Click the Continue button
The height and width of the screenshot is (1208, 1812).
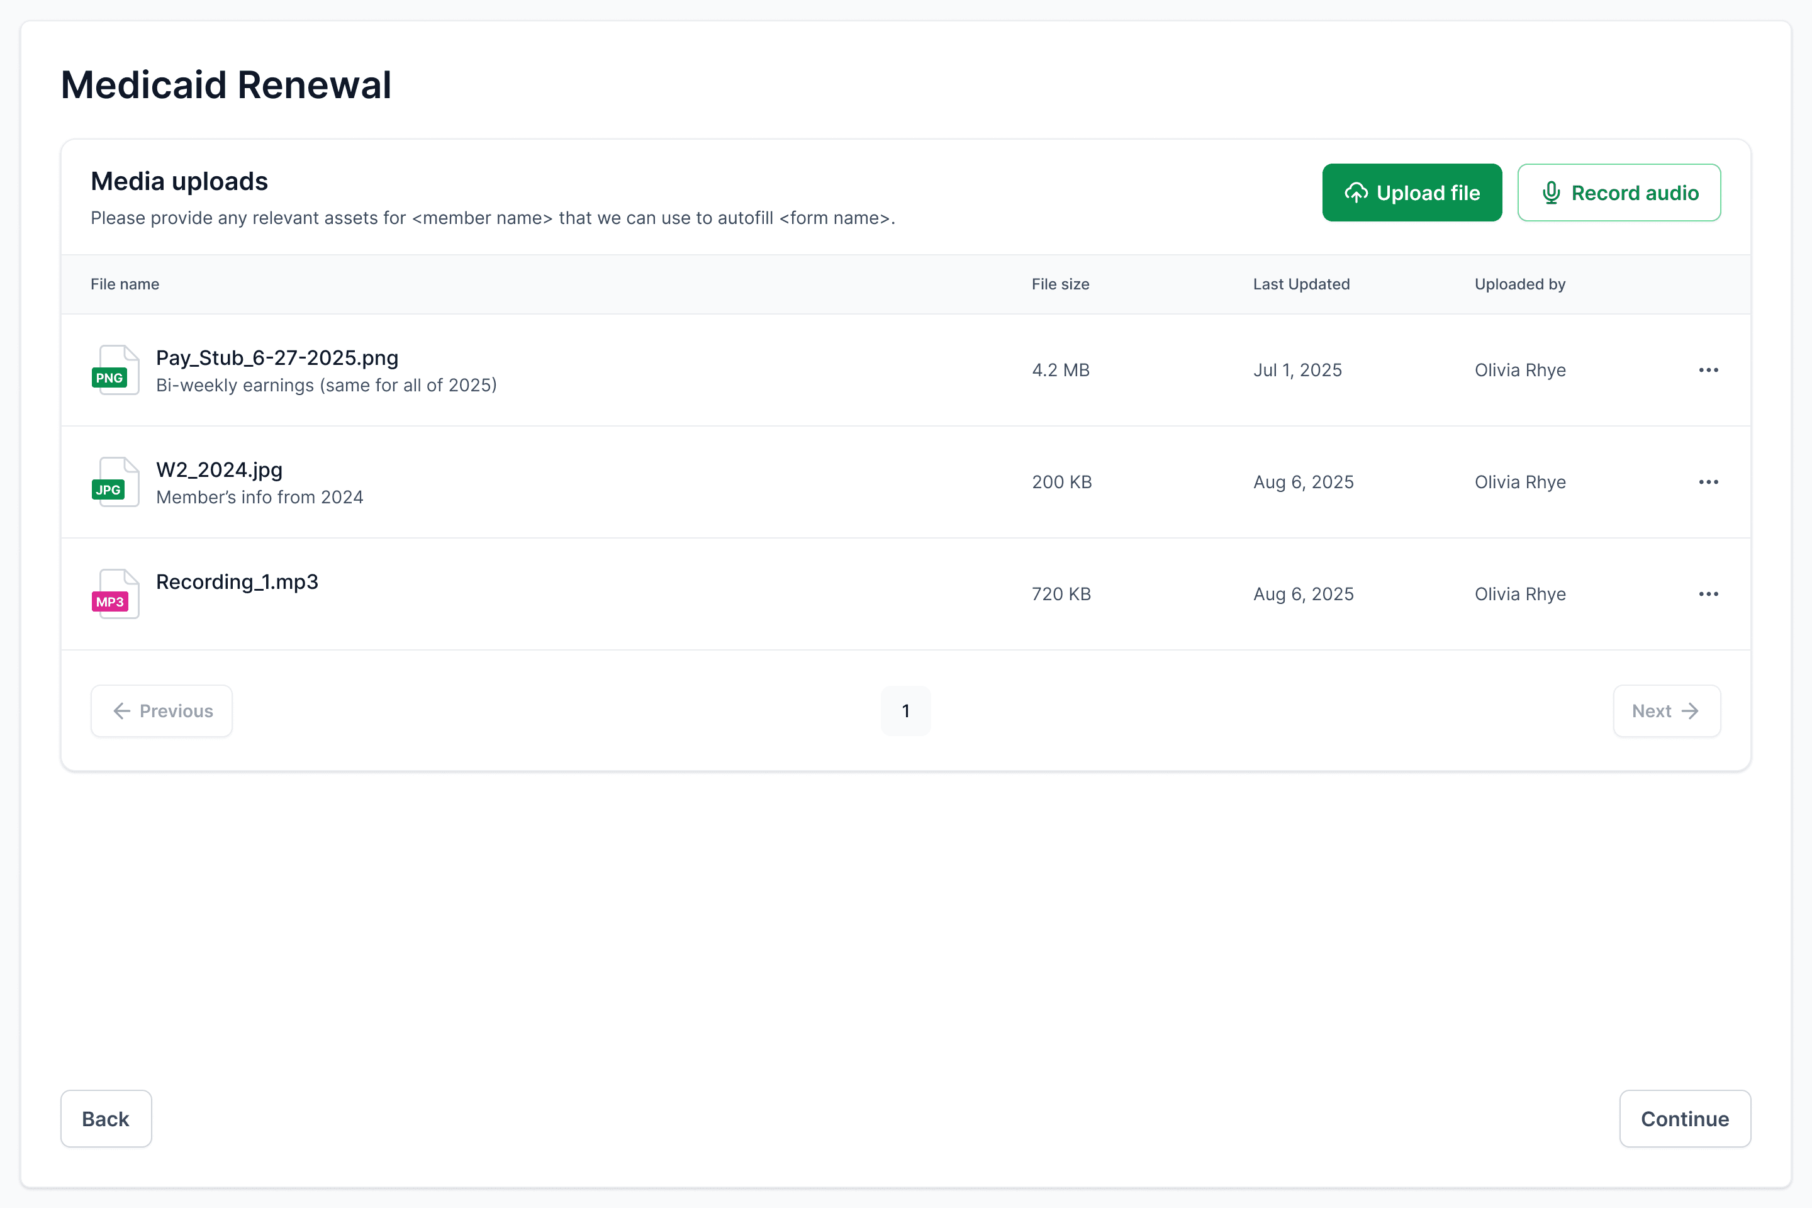pyautogui.click(x=1684, y=1119)
